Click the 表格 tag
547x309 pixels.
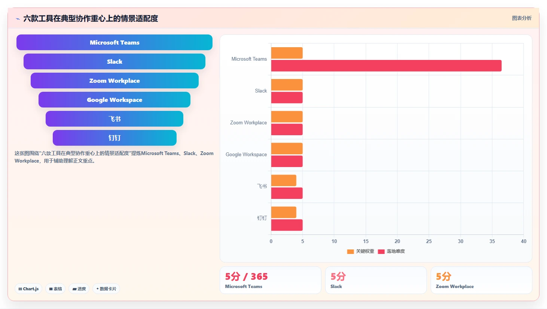55,289
